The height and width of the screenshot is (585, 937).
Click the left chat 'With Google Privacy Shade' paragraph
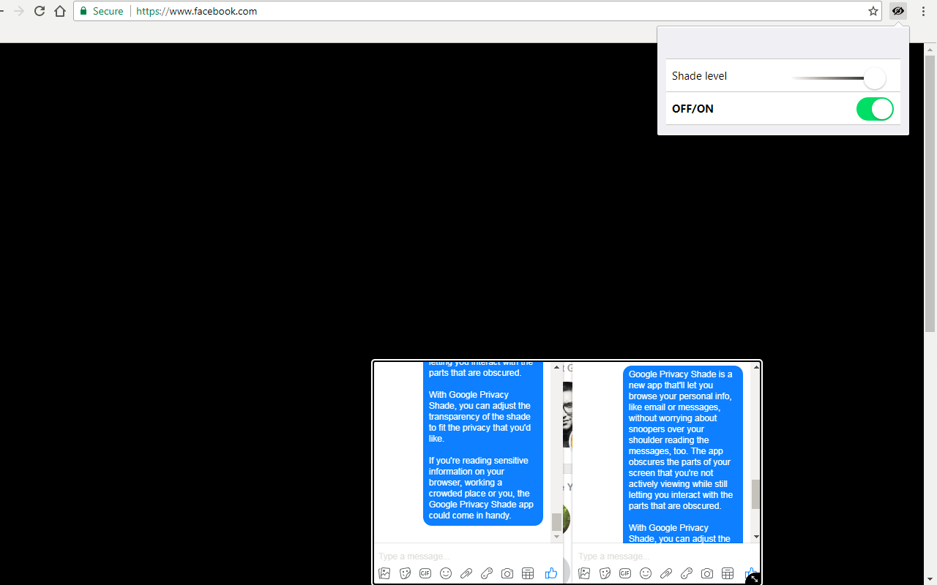(x=480, y=417)
